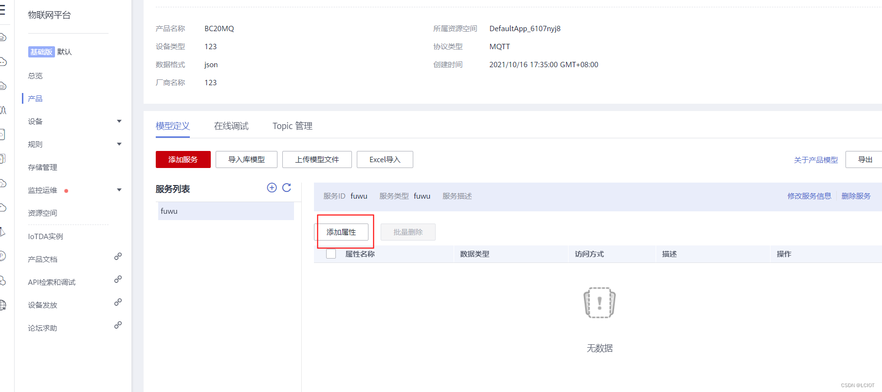
Task: Open the 关于产品模型 link
Action: [816, 160]
